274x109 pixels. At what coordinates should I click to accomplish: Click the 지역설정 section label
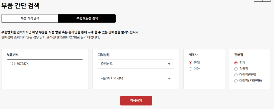click(104, 55)
